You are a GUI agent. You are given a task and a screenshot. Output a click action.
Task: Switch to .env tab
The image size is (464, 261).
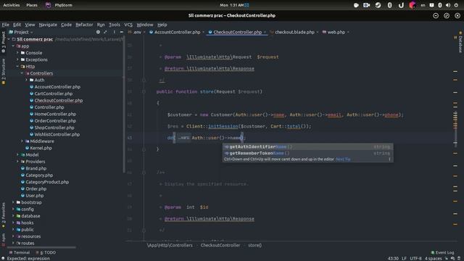pos(137,32)
